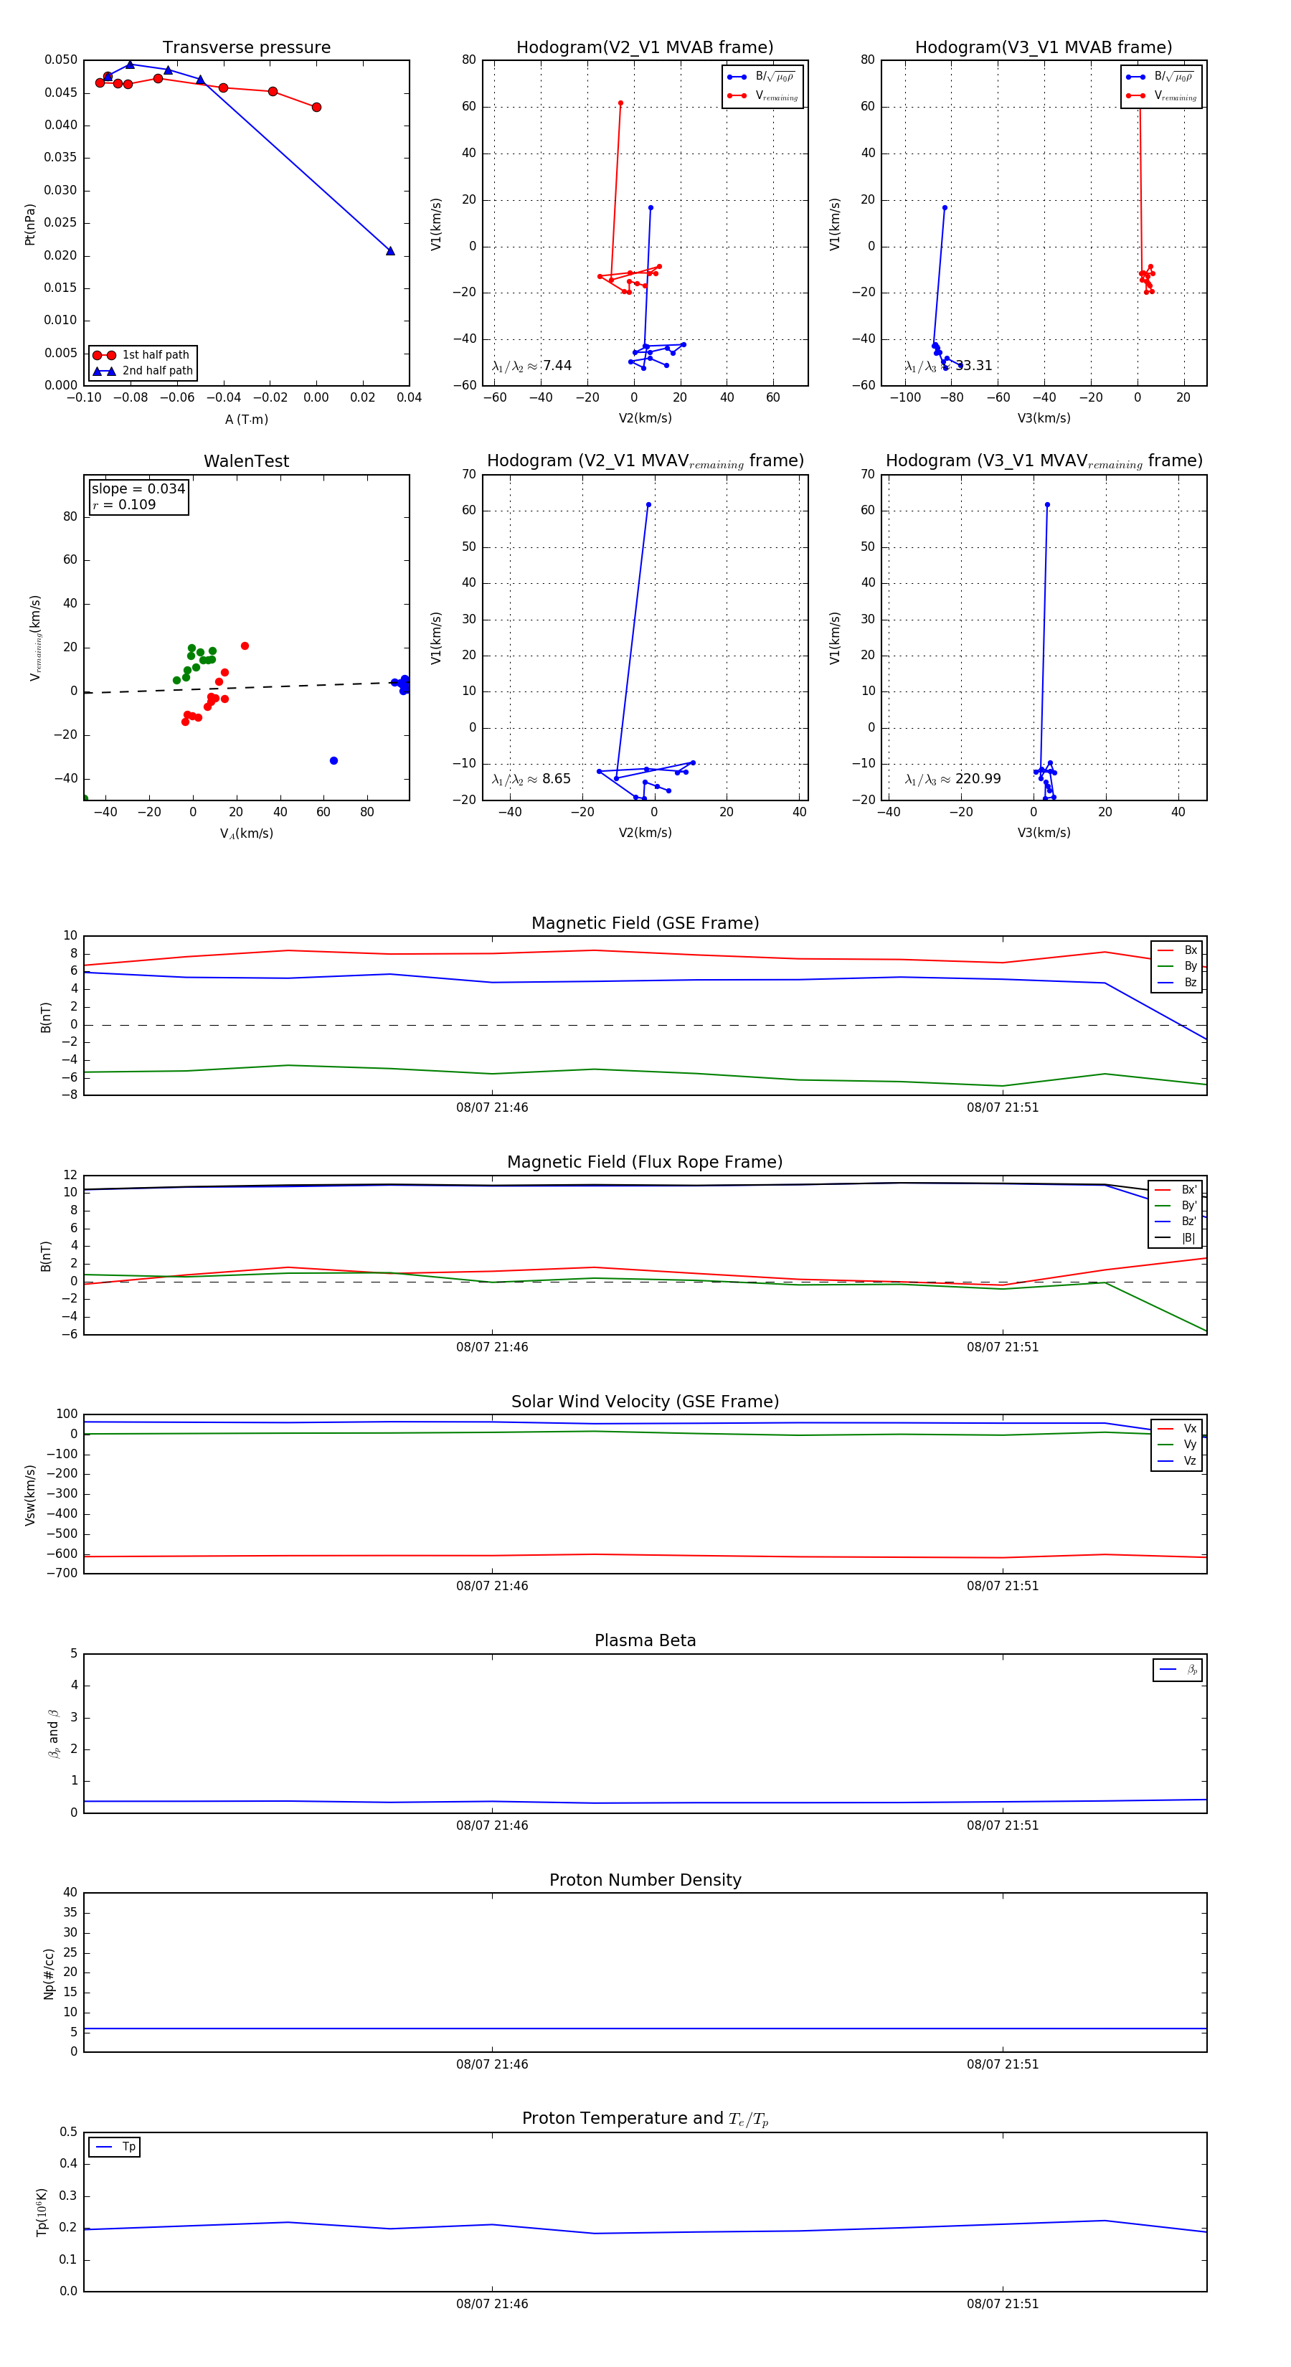Click the eigenvalue ratio value 7.44
1291x2367 pixels.
[557, 366]
